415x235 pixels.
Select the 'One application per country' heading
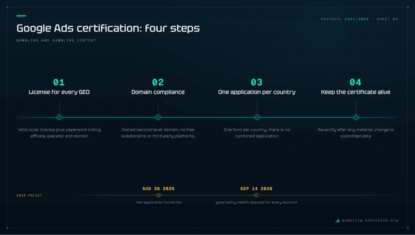coord(257,92)
